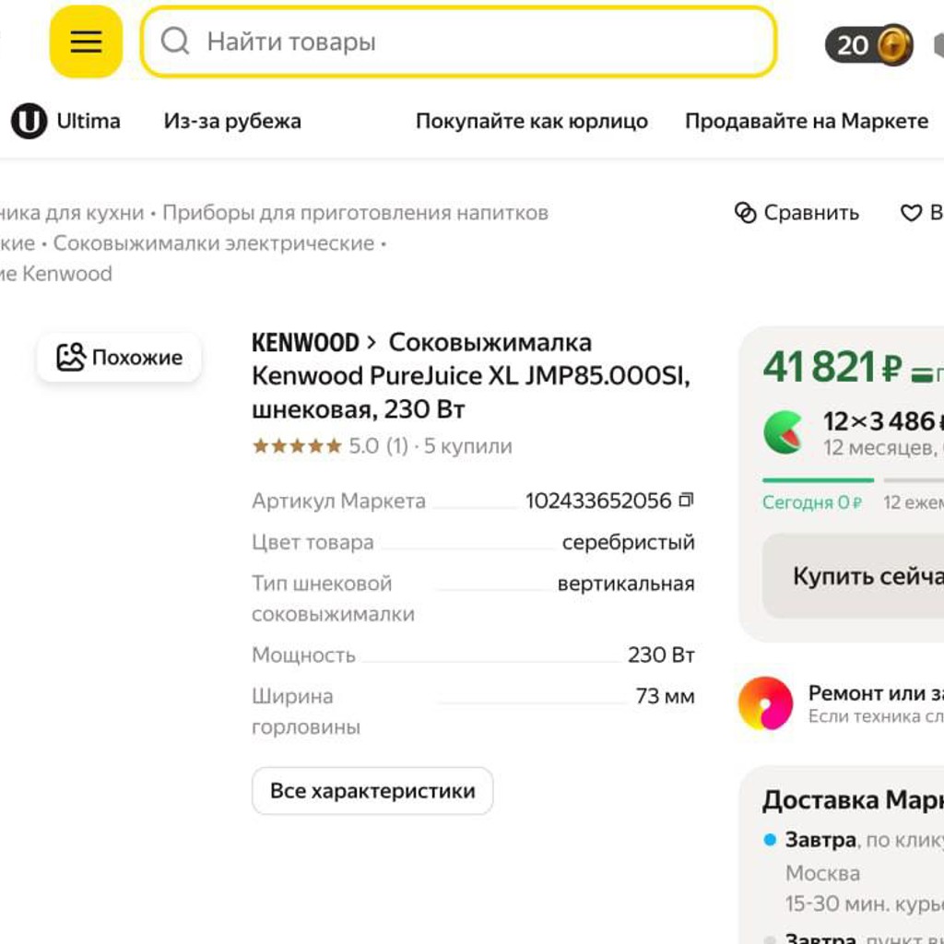Click the search magnifier icon
This screenshot has height=944, width=944.
coord(175,41)
